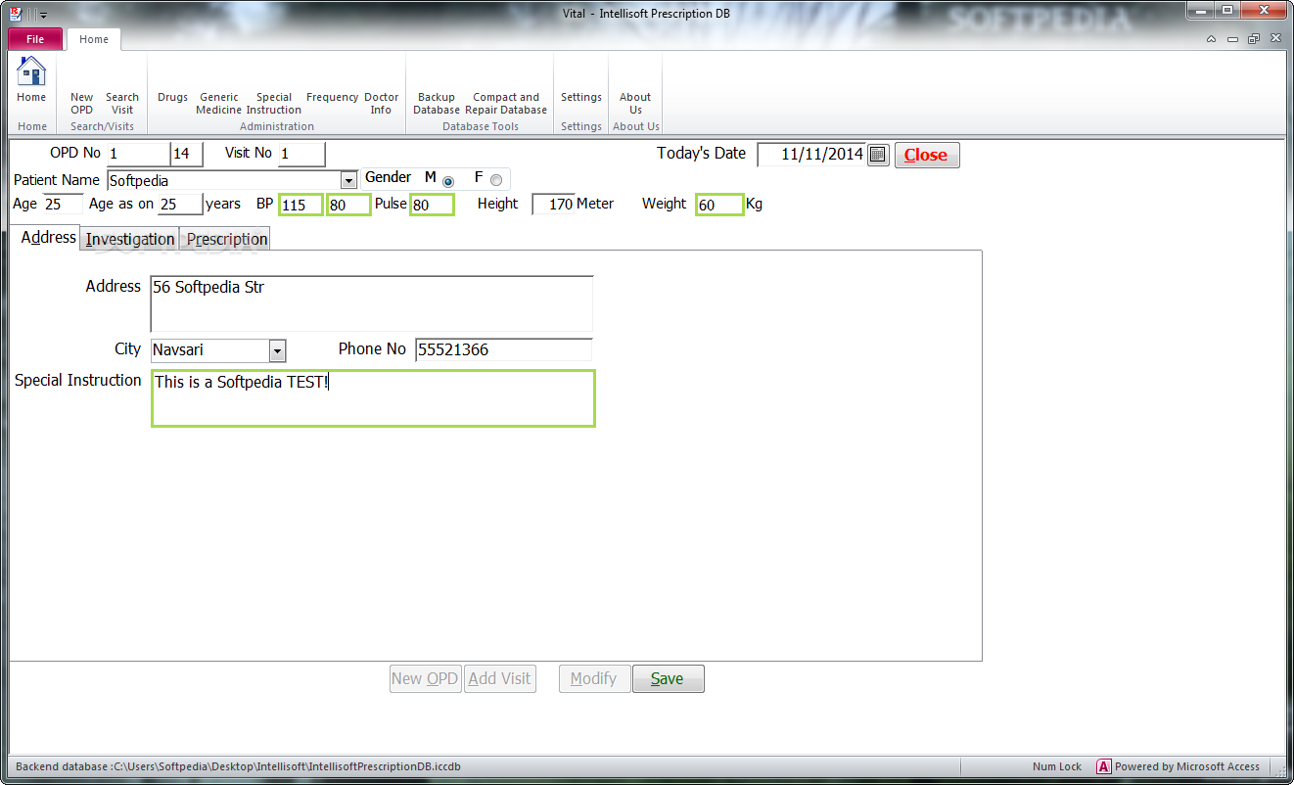The width and height of the screenshot is (1294, 785).
Task: Open Search Visit in the ribbon
Action: click(122, 103)
